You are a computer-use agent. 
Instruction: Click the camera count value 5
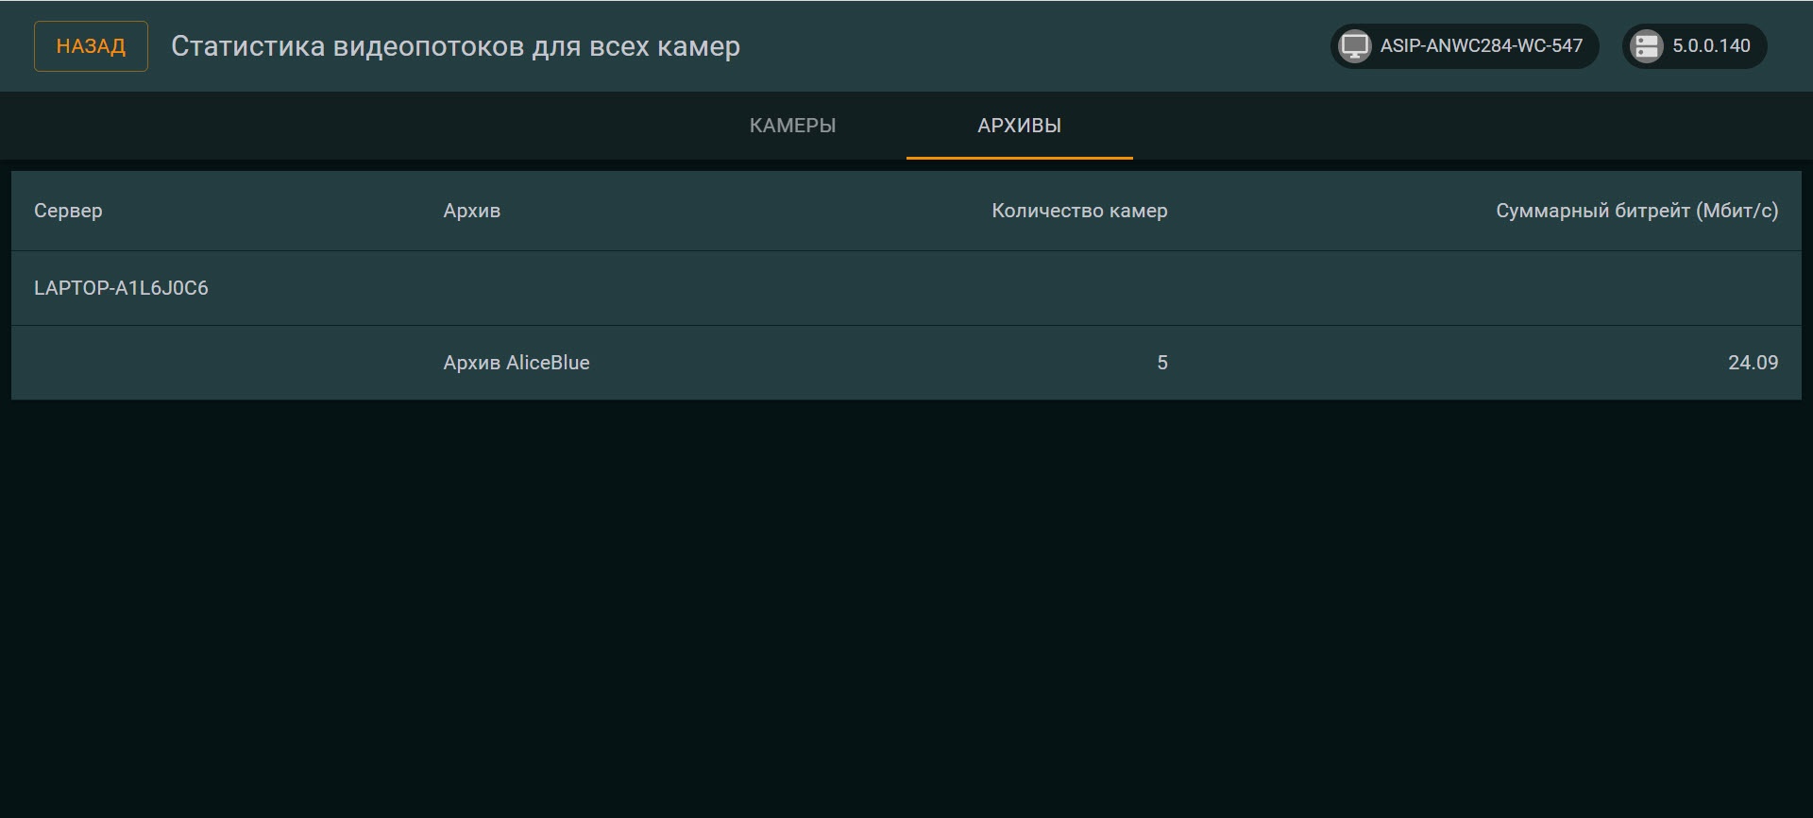[1161, 363]
